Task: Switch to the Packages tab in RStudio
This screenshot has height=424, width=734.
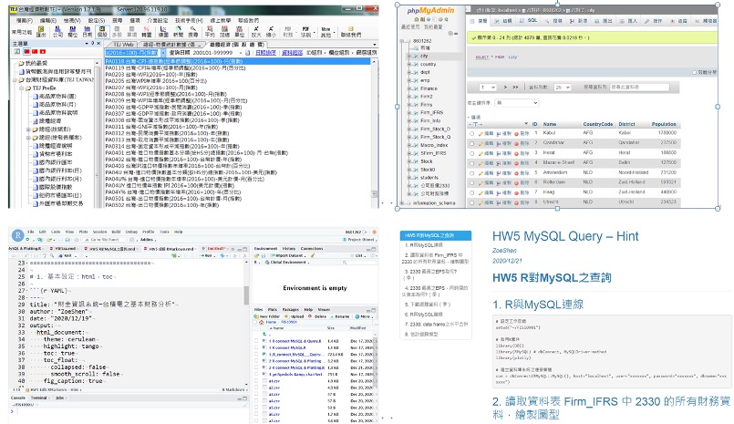Action: [290, 309]
